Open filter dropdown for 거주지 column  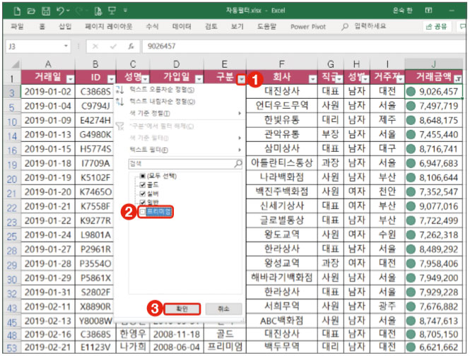point(400,79)
